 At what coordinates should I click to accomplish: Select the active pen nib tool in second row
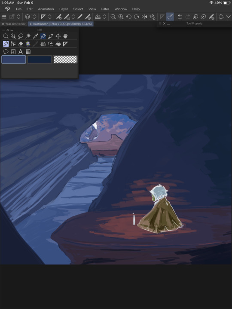6,44
